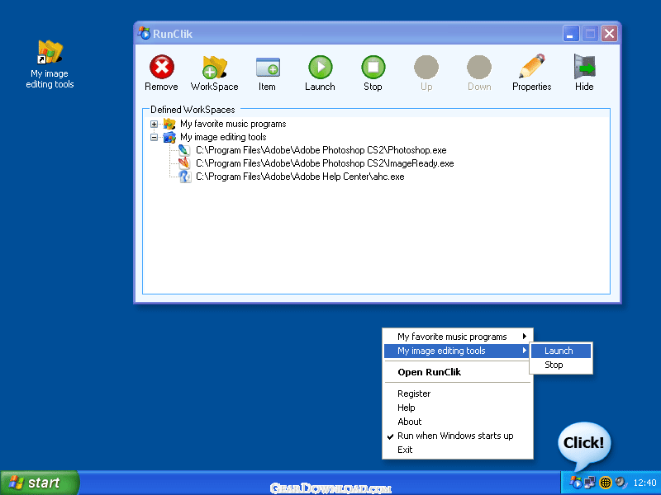Select My image editing tools workspace label

tap(223, 137)
